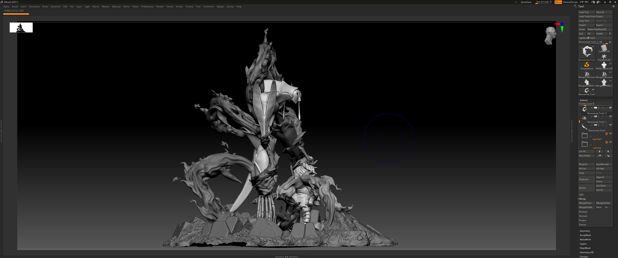Open the Zplugin menu
Screen dimensions: 618x258
[x=220, y=7]
